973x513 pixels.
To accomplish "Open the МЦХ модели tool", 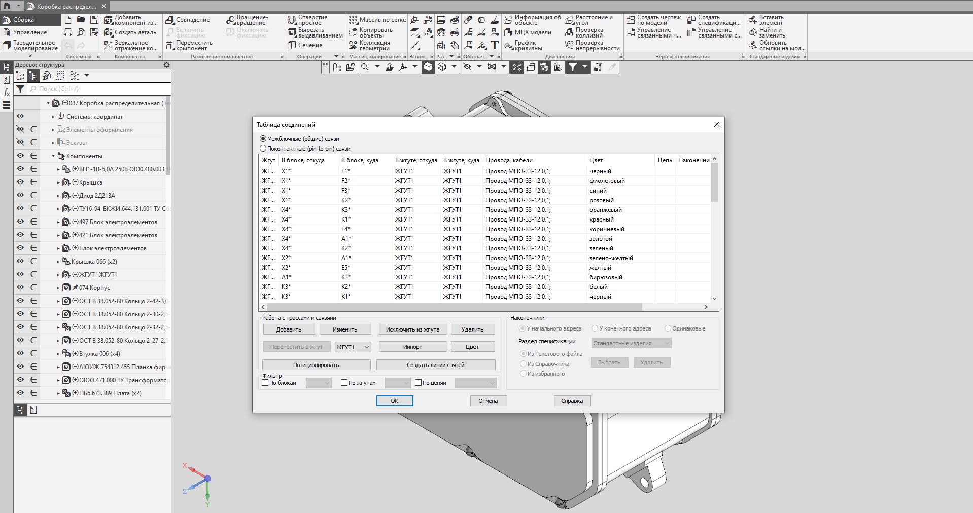I will click(509, 32).
